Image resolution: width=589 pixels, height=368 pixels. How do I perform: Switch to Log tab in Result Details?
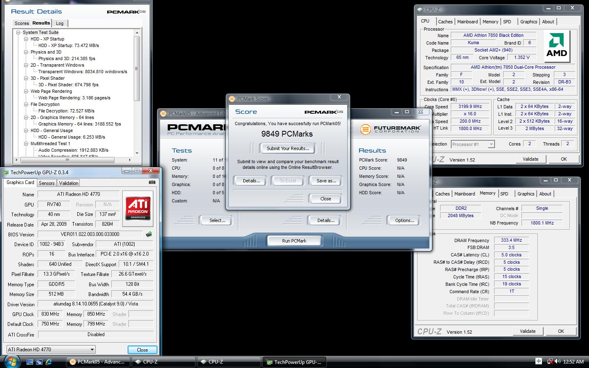click(x=60, y=23)
